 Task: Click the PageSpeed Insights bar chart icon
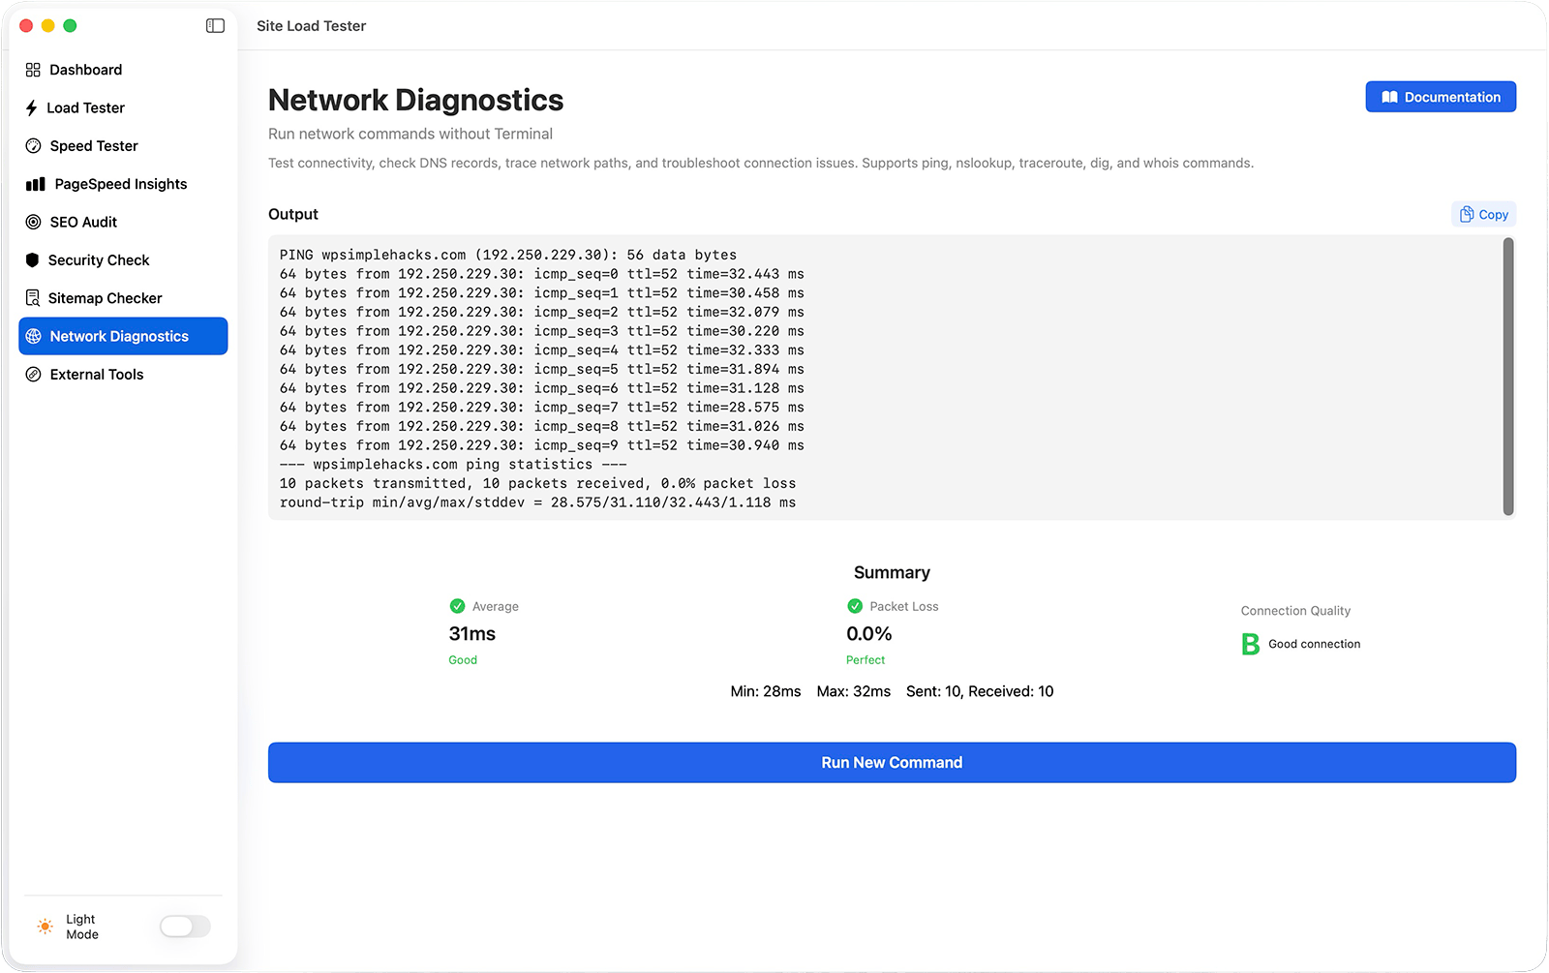click(32, 183)
